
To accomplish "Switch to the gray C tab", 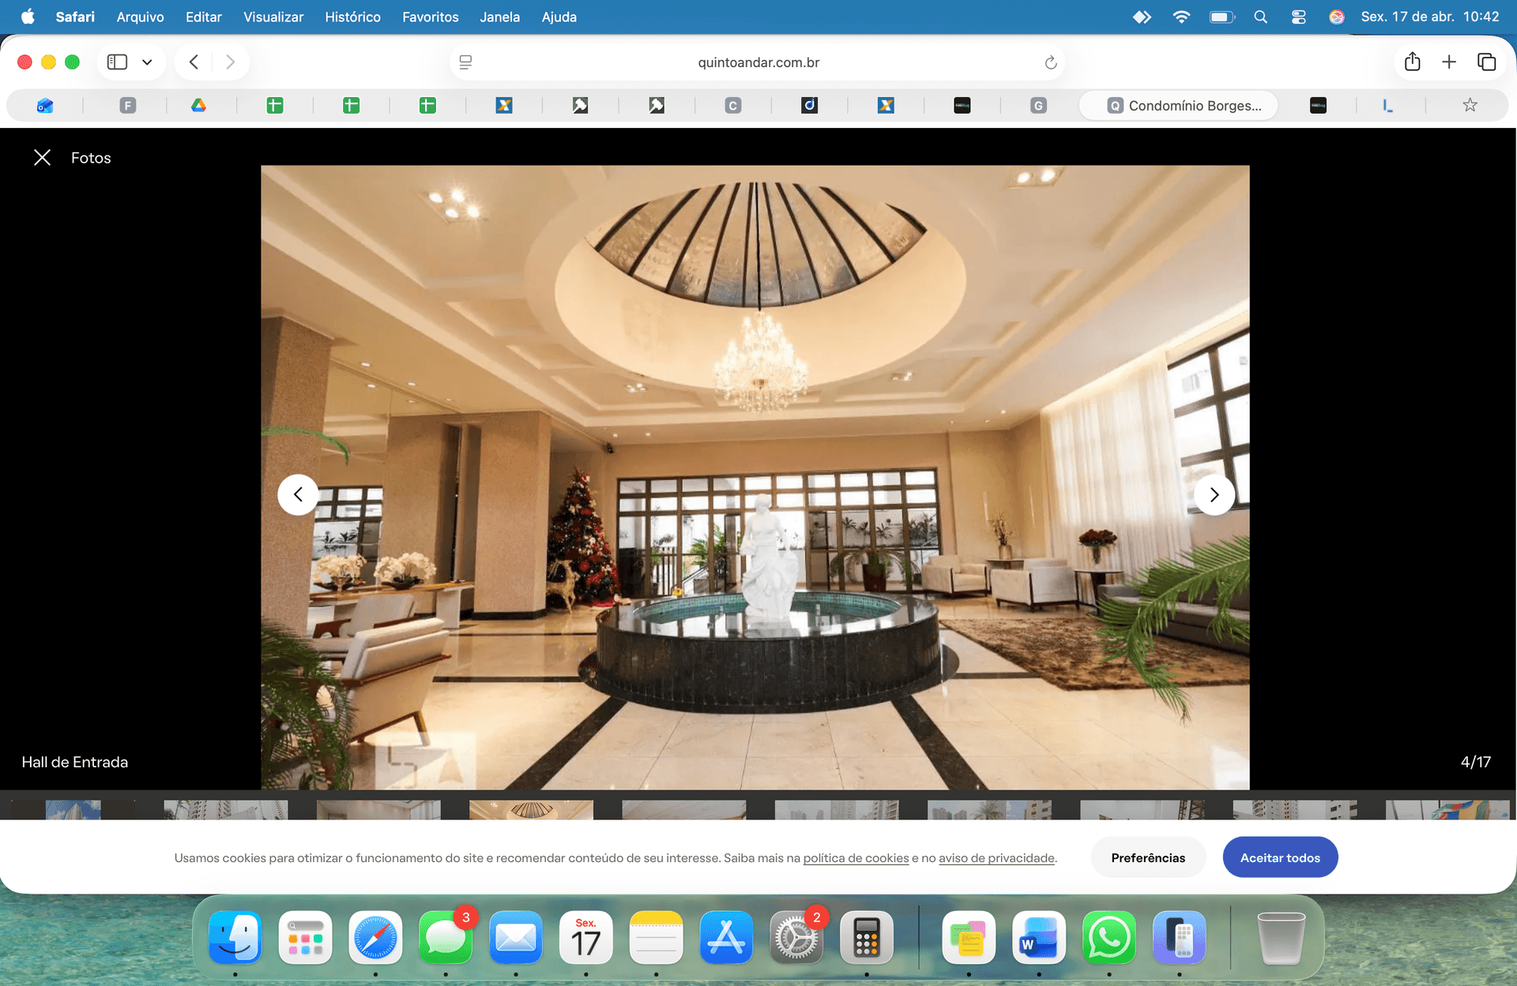I will 733,105.
